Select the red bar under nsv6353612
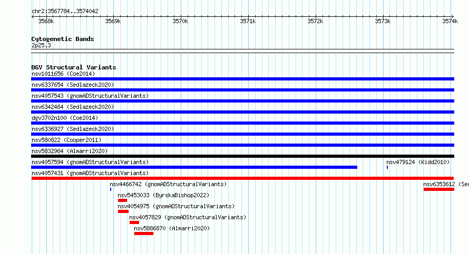 coord(439,189)
